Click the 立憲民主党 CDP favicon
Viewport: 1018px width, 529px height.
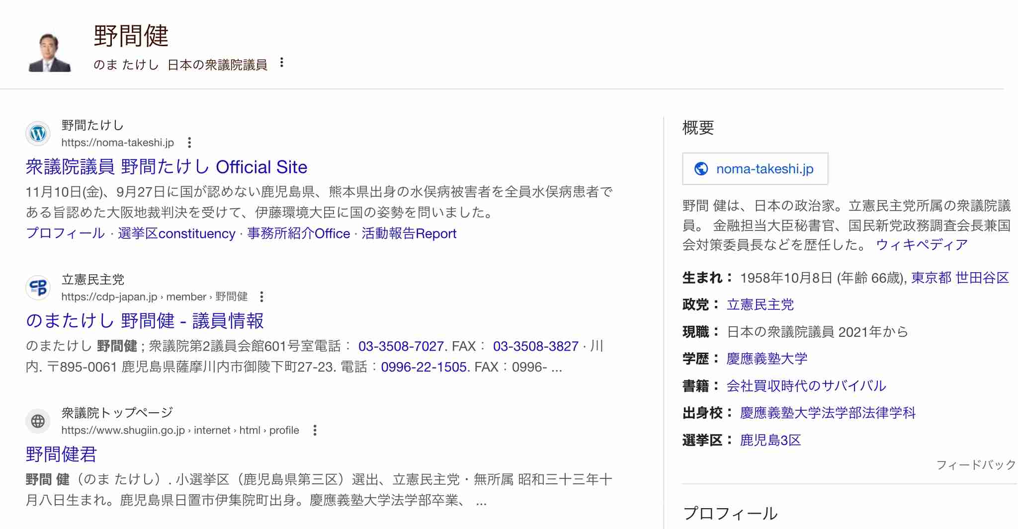(x=38, y=288)
